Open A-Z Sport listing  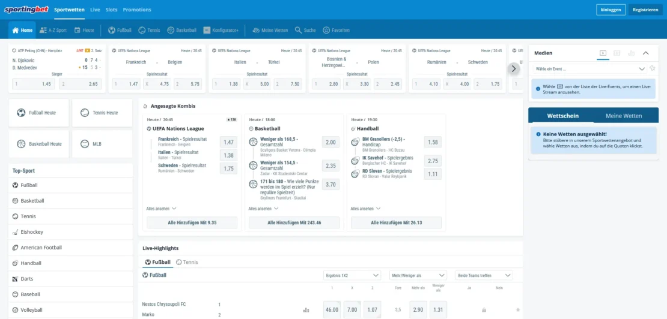point(53,30)
